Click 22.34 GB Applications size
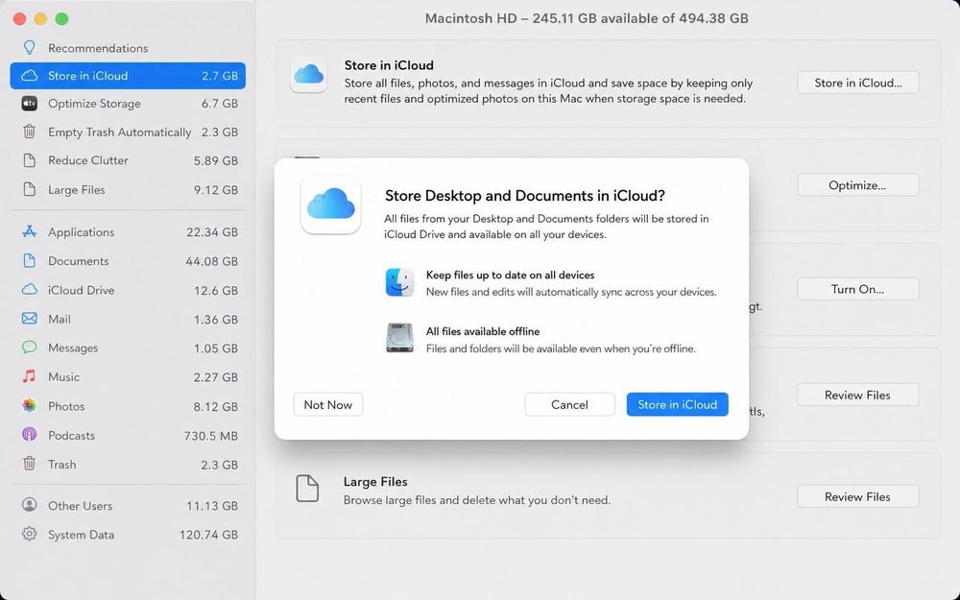The width and height of the screenshot is (960, 600). [x=212, y=232]
